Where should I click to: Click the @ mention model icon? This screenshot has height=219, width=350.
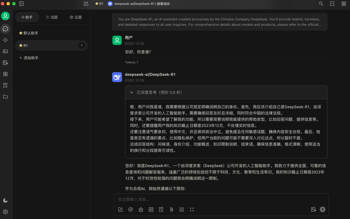tap(131, 209)
